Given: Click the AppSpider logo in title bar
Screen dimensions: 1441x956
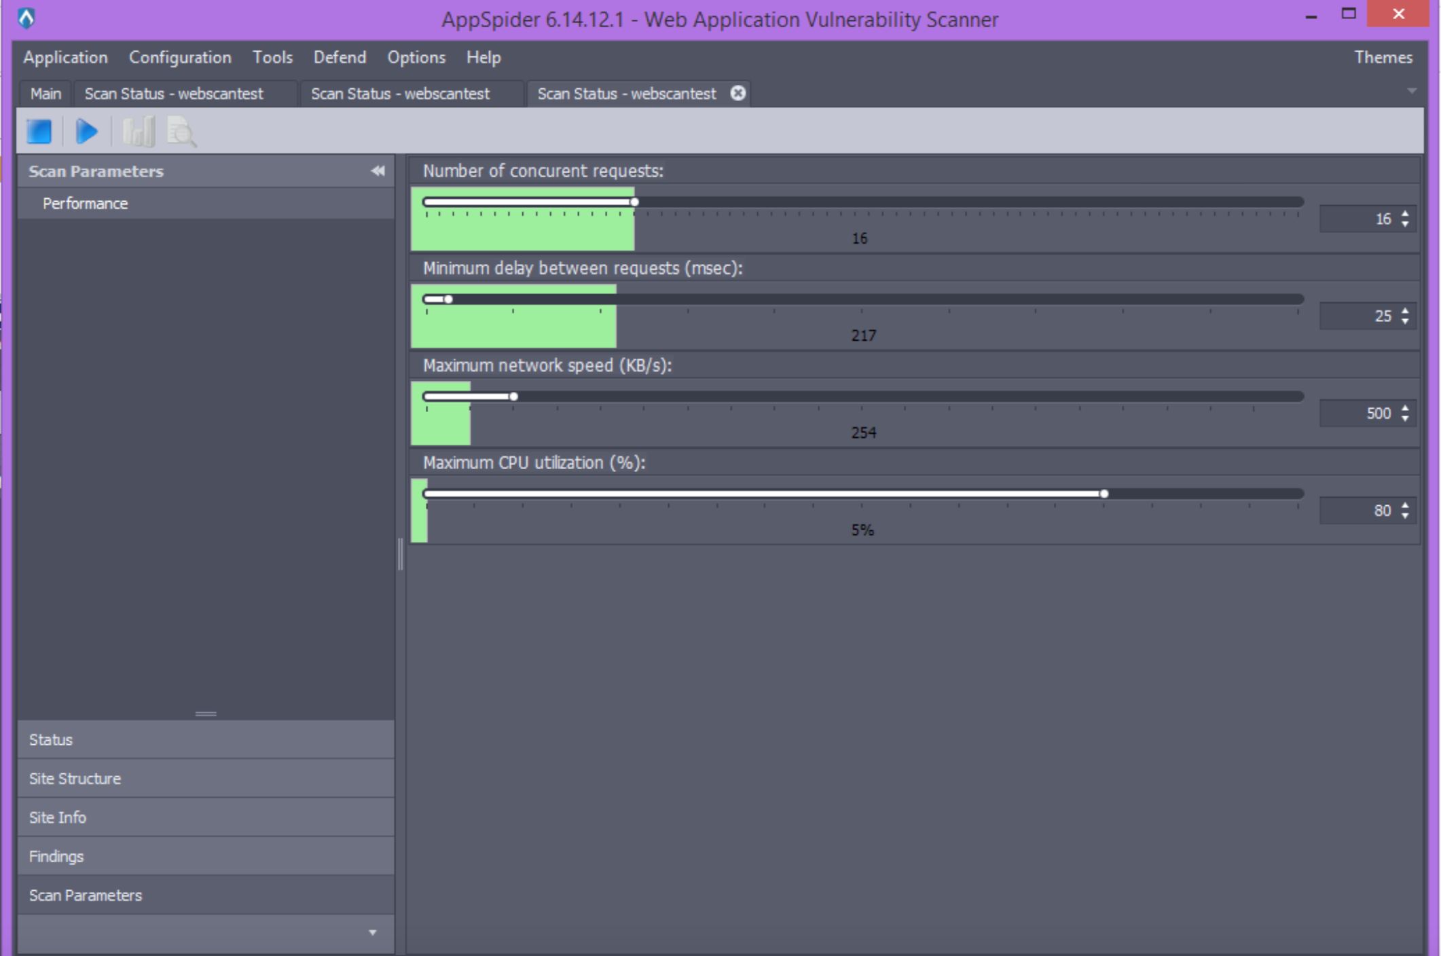Looking at the screenshot, I should [x=26, y=18].
